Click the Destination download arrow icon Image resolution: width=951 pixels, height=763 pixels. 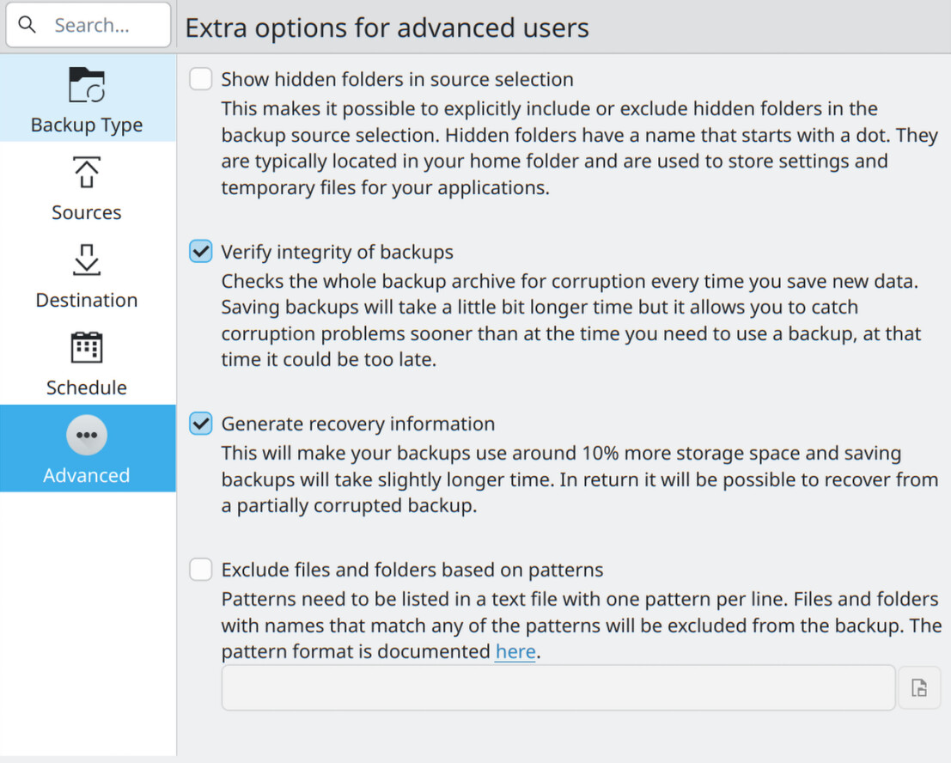[x=87, y=260]
